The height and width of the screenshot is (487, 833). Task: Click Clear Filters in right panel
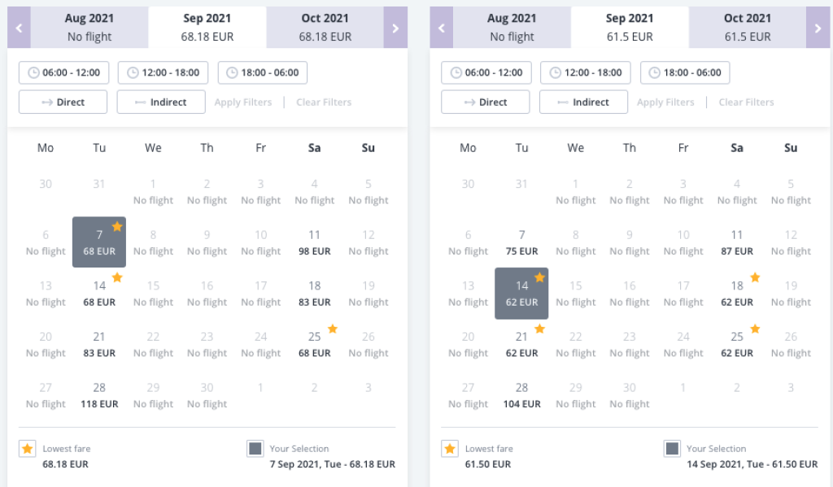coord(747,102)
